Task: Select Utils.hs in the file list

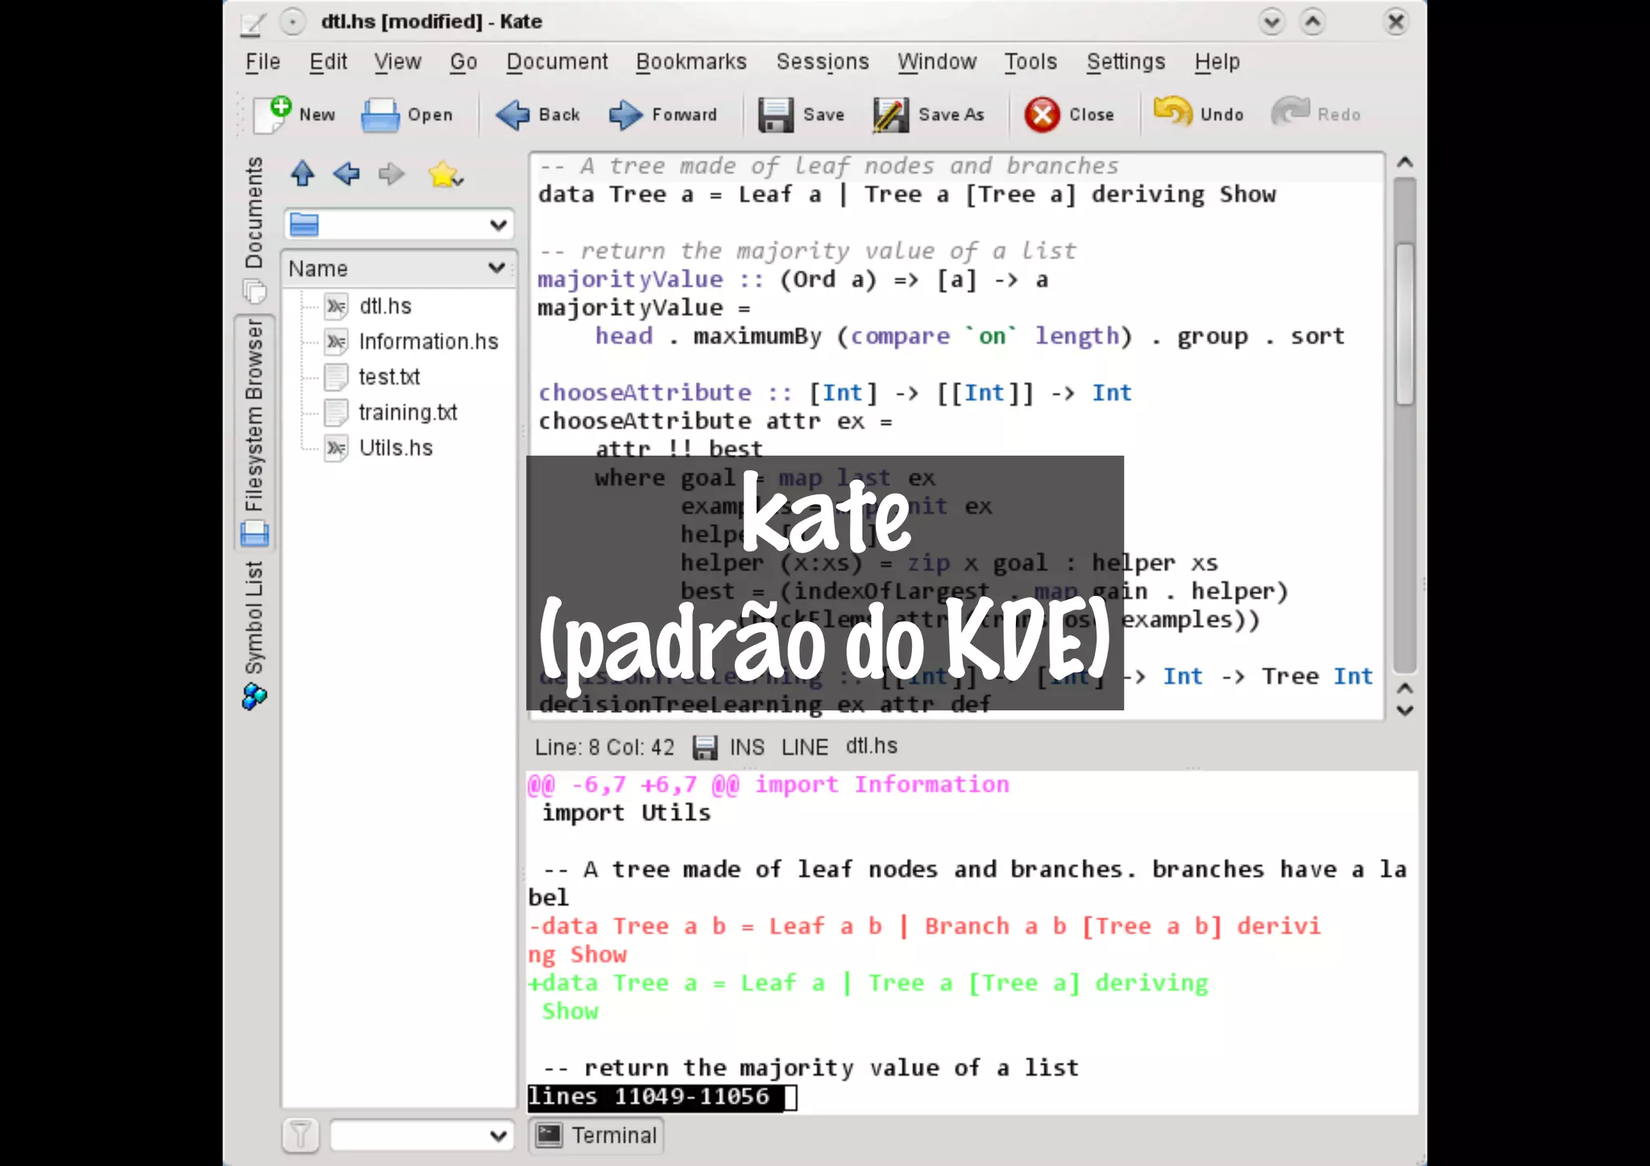Action: coord(396,449)
